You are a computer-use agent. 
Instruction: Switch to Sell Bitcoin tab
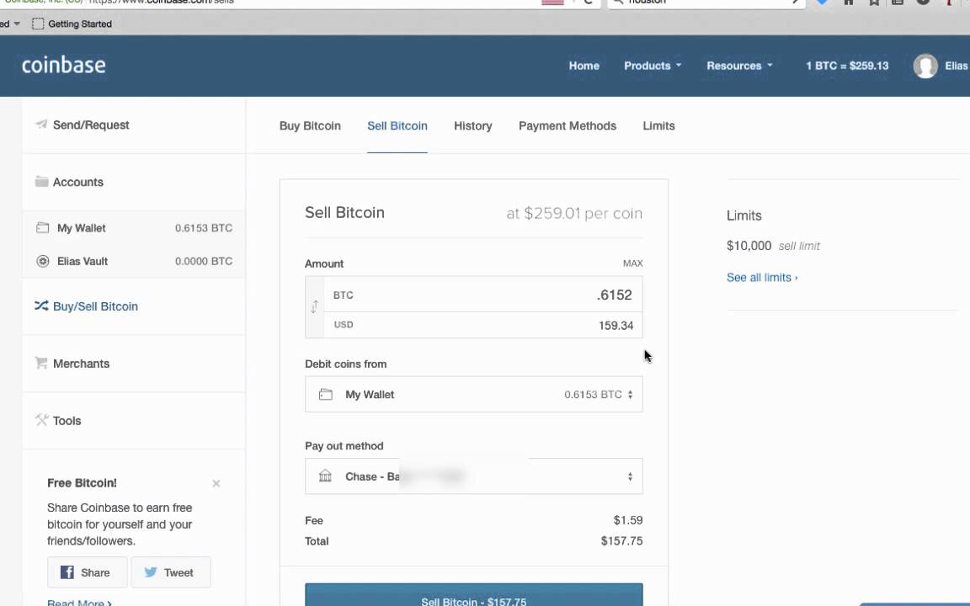pos(397,125)
